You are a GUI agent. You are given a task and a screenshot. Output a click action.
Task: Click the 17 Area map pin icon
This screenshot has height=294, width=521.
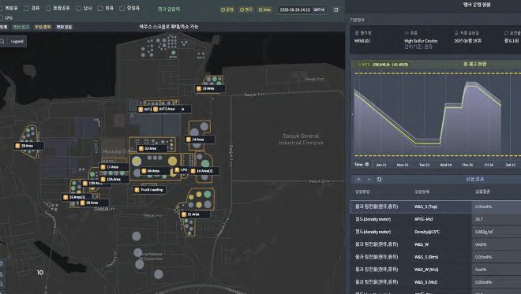103,167
